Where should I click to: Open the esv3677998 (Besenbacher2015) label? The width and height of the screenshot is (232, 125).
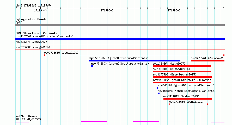click(x=174, y=74)
